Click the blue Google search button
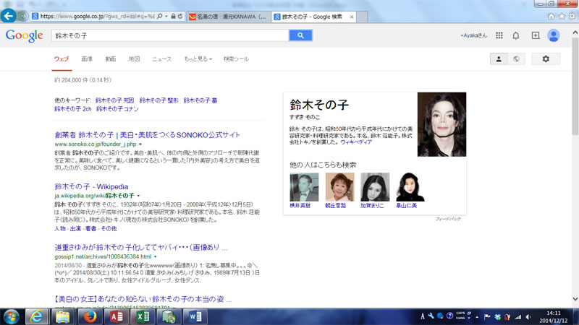 coord(300,35)
